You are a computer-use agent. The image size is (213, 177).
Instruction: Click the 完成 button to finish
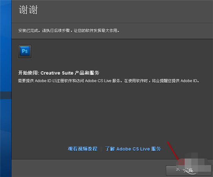point(188,171)
